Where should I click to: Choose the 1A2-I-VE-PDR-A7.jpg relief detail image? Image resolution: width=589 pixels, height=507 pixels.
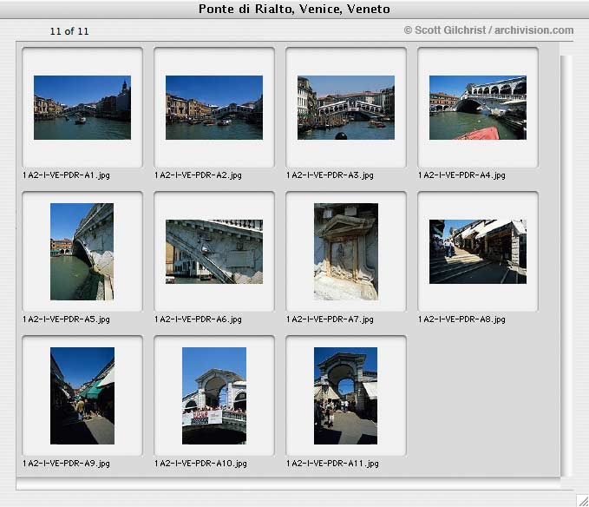pyautogui.click(x=346, y=252)
